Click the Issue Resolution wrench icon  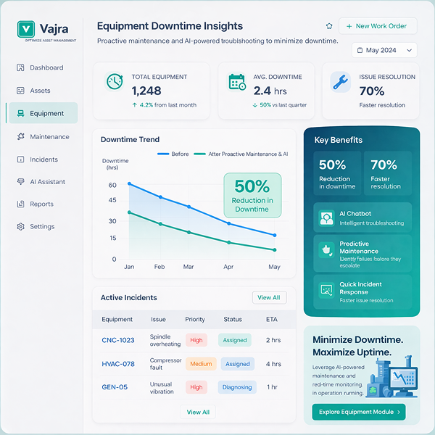[341, 81]
